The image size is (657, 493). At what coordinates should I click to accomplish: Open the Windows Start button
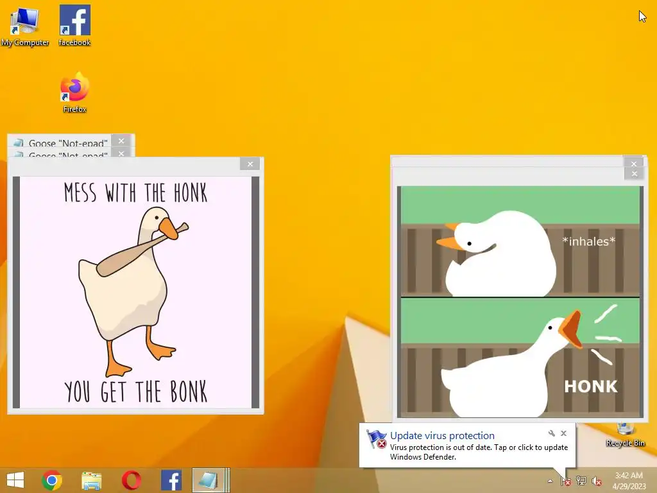pos(15,480)
